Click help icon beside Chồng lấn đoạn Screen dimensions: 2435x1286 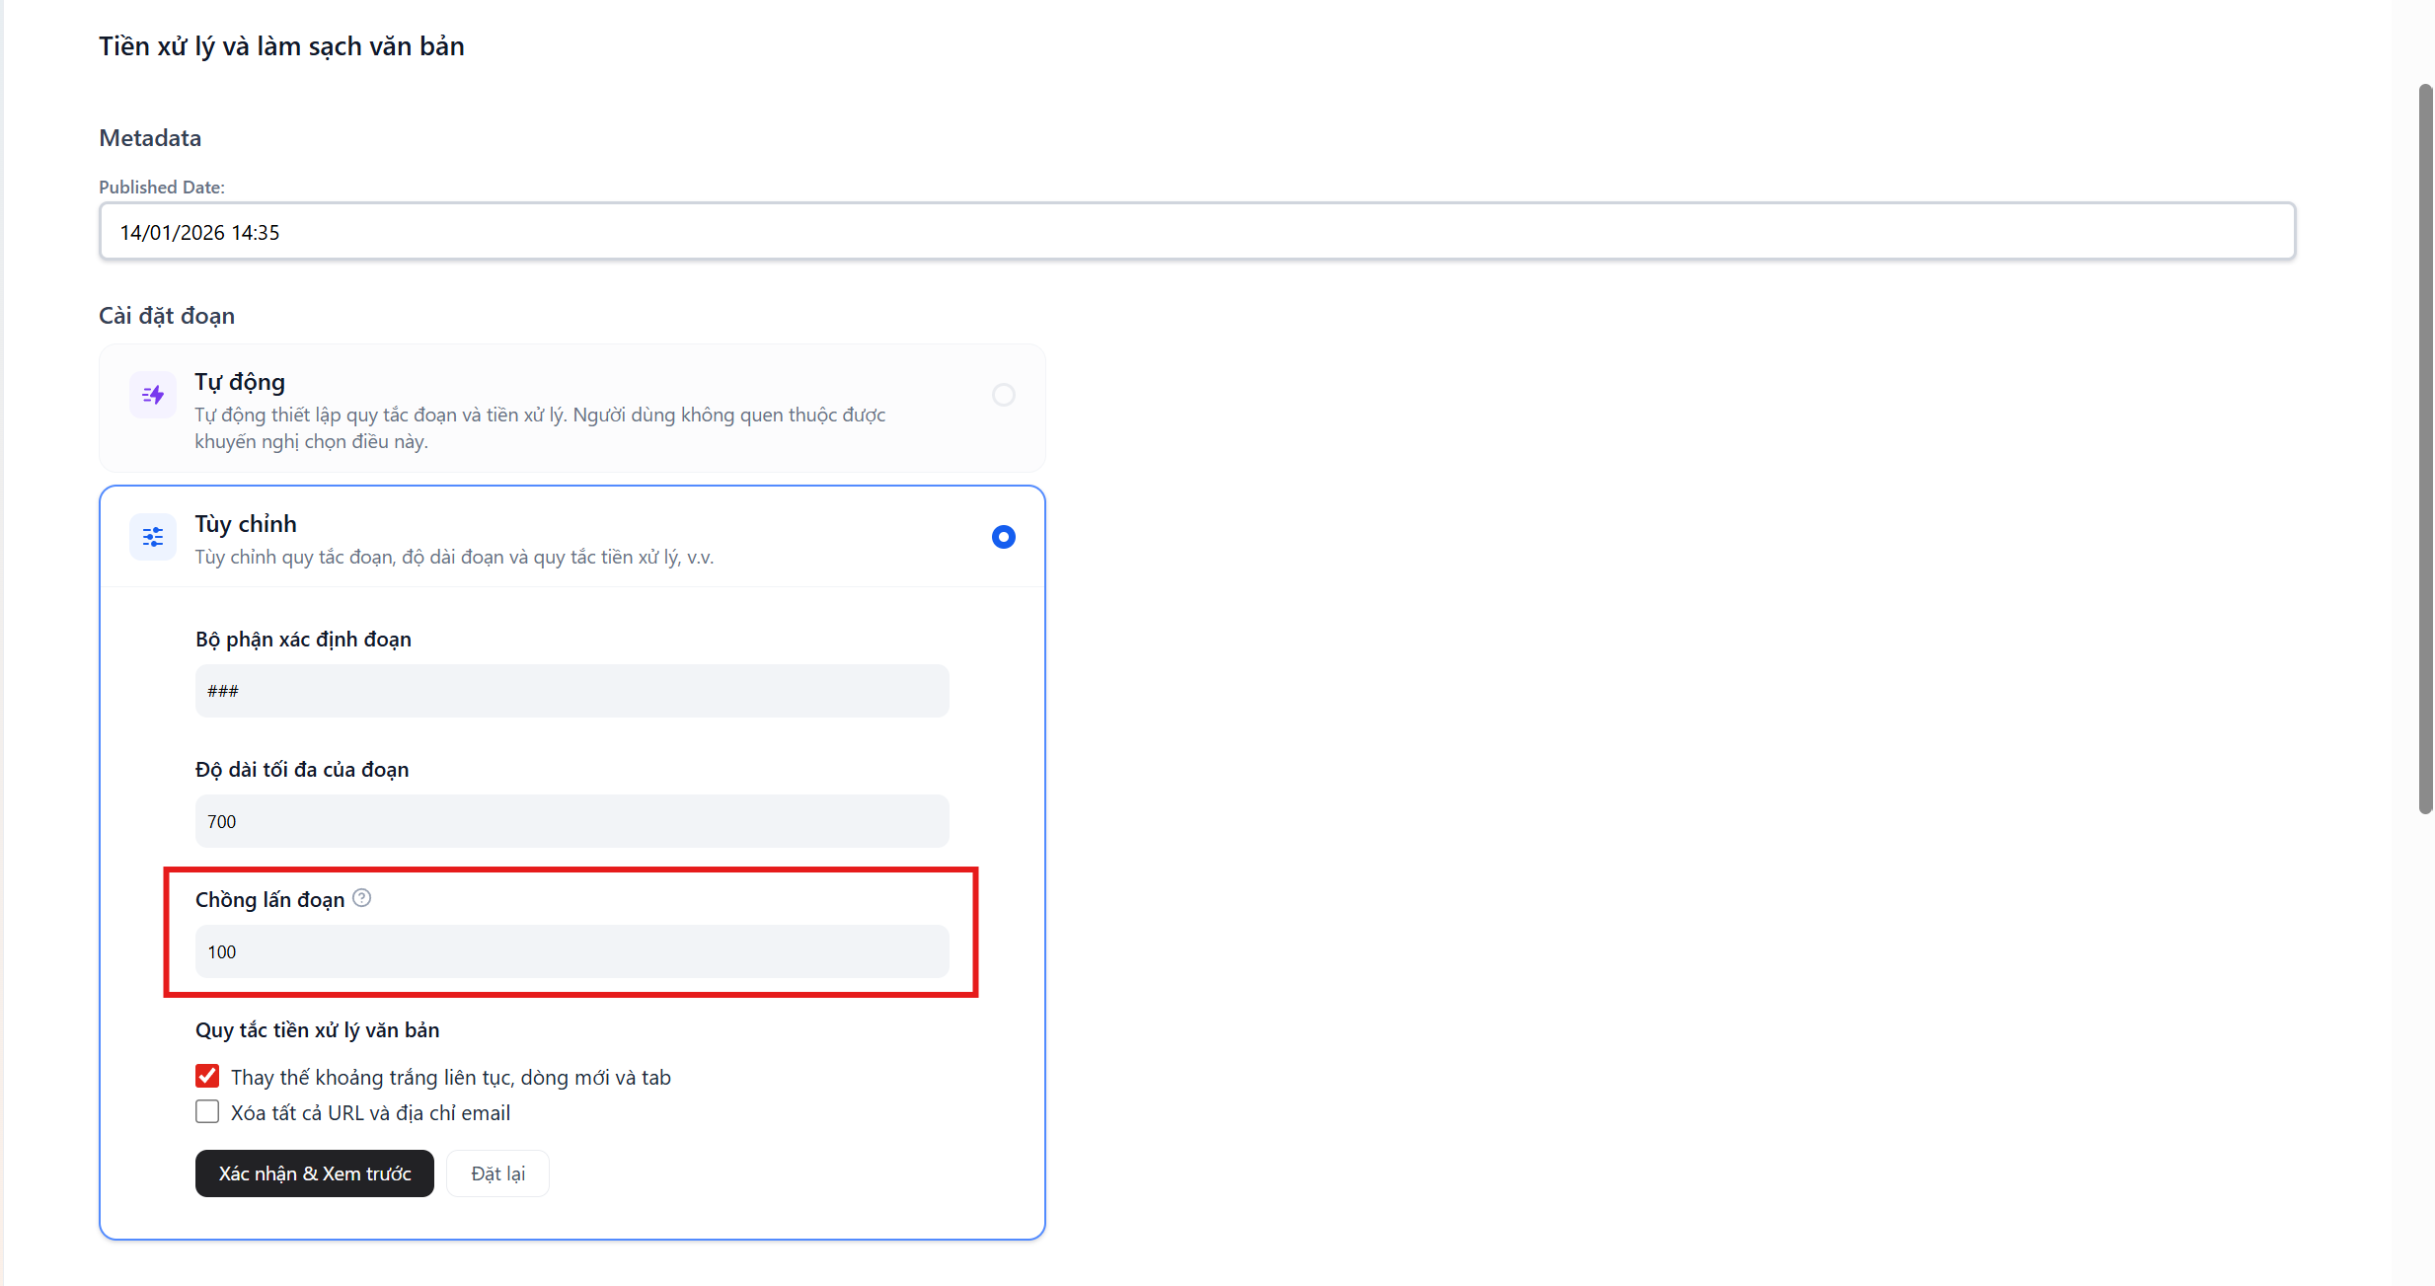coord(362,898)
